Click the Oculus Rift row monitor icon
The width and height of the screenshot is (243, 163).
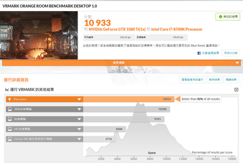pos(9,139)
